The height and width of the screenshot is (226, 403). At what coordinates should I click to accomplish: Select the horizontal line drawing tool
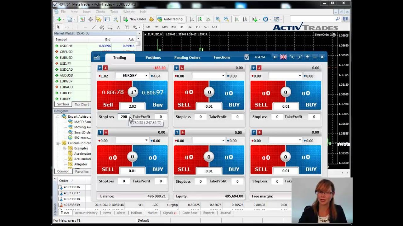(85, 27)
